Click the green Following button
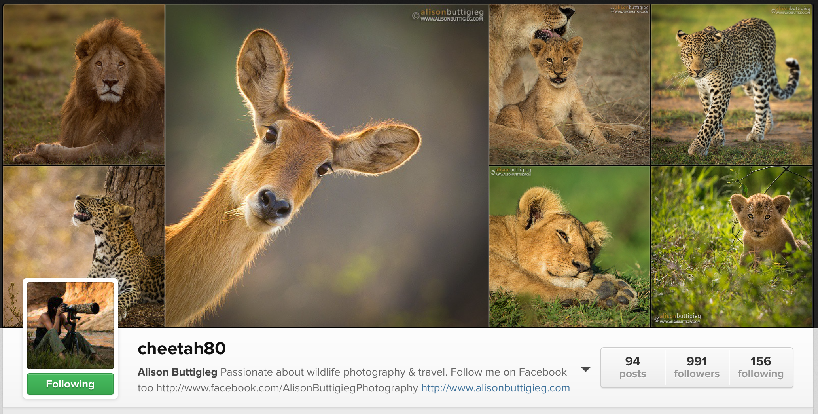Image resolution: width=818 pixels, height=414 pixels. pyautogui.click(x=70, y=384)
